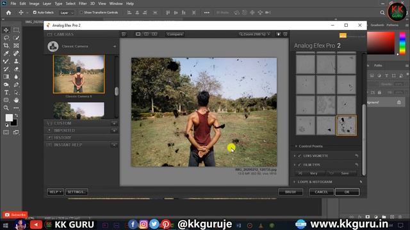
Task: Reset the Lens Vignette filter with its arrow
Action: point(357,156)
